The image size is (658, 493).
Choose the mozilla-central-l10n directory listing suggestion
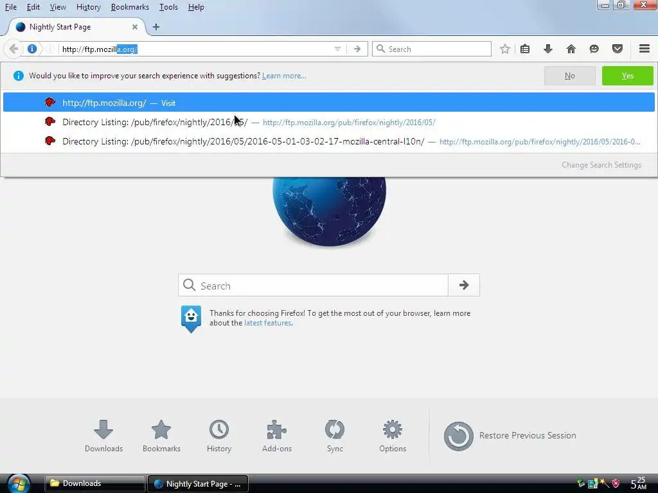tap(328, 141)
